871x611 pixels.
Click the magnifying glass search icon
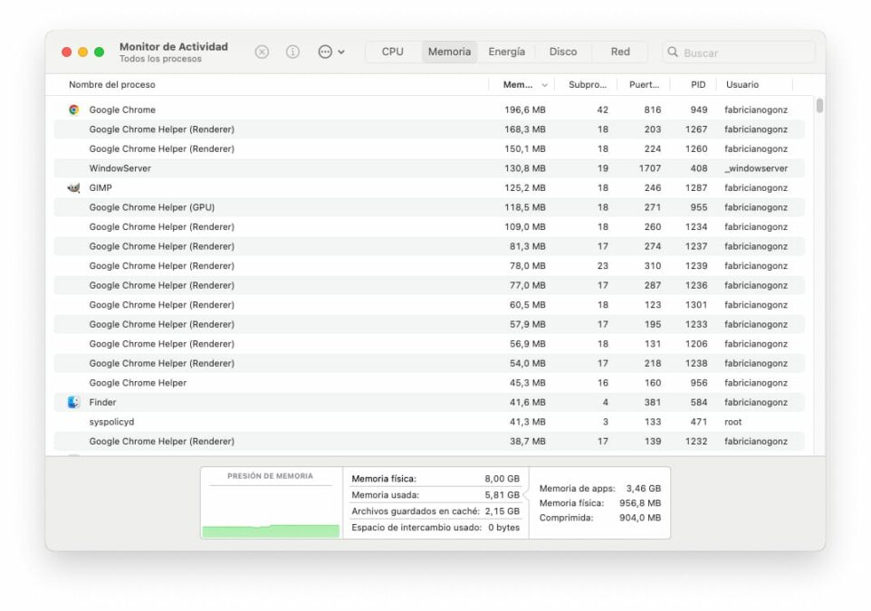pyautogui.click(x=673, y=53)
